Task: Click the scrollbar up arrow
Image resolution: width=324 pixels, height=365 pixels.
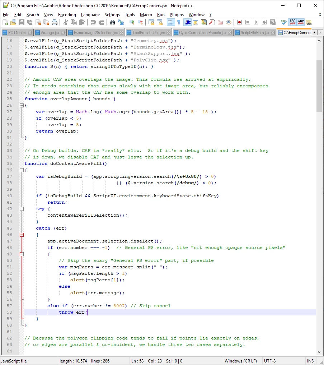Action: 319,41
